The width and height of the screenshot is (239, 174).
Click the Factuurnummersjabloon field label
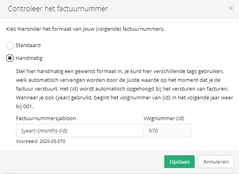click(46, 118)
